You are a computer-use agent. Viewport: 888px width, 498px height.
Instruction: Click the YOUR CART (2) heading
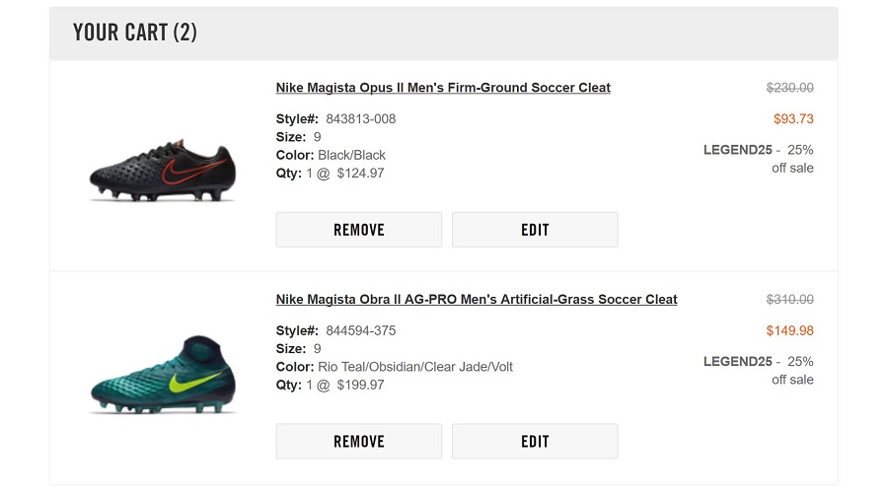coord(135,33)
